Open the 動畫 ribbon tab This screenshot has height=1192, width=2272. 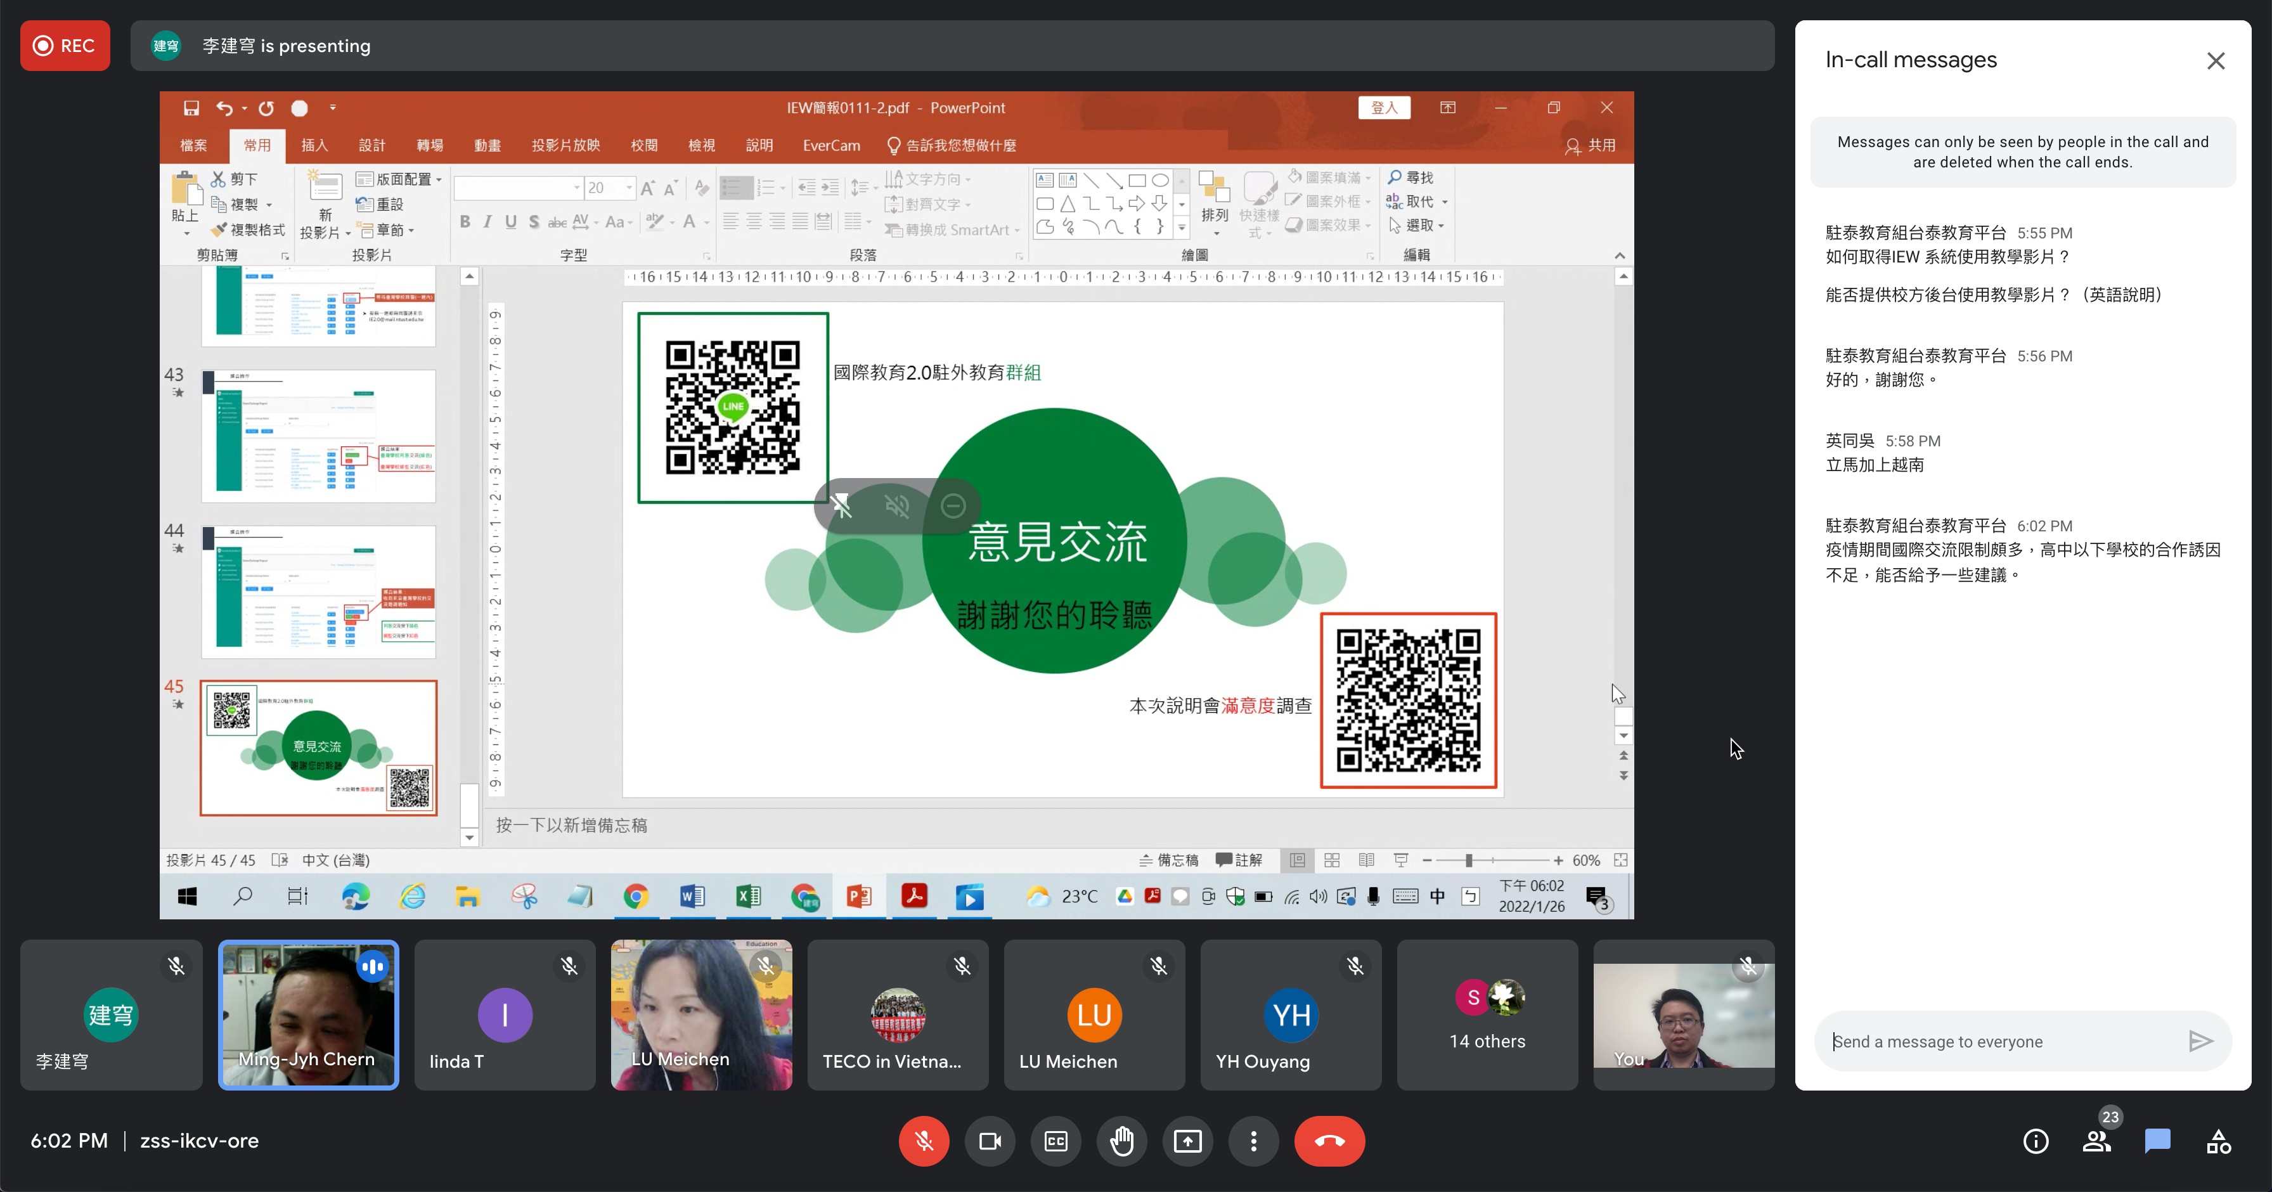(487, 146)
